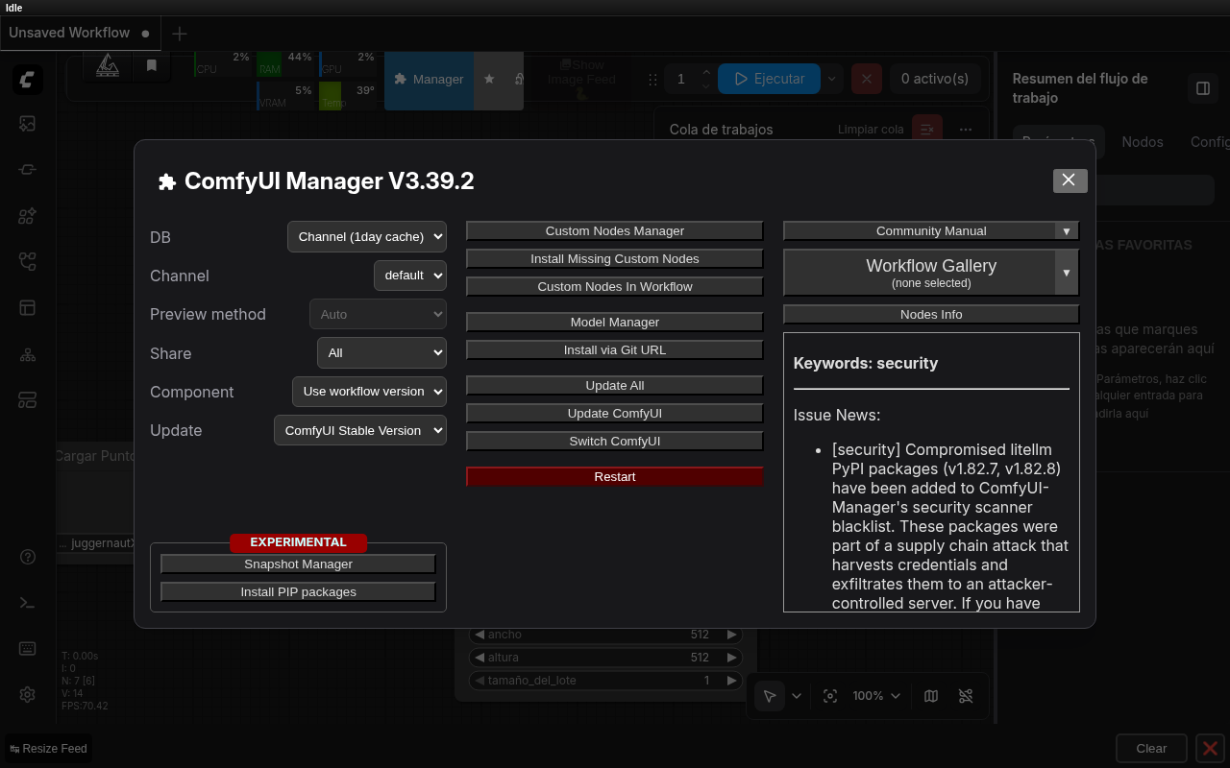Add a new workflow tab with plus

coord(179,34)
